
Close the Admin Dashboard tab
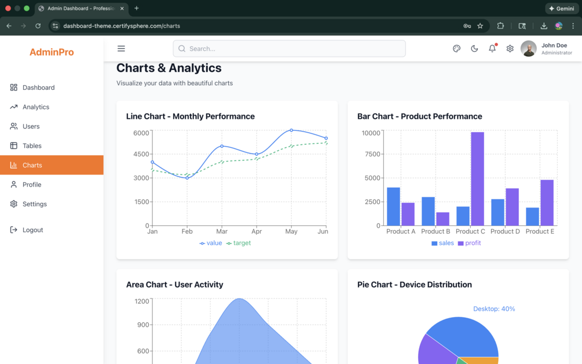coord(122,8)
